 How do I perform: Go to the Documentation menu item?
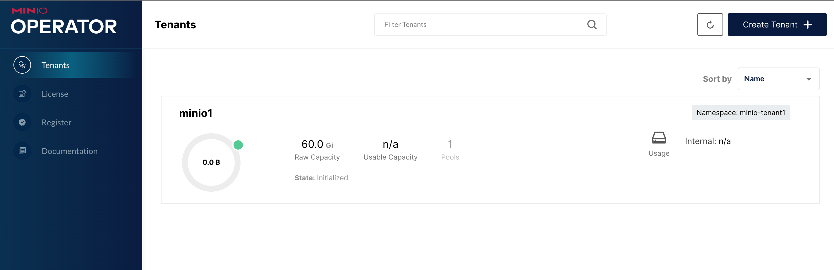(69, 151)
